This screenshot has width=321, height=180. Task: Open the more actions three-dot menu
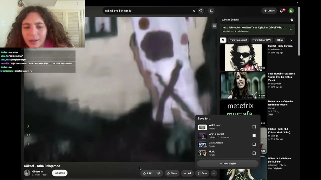(214, 173)
